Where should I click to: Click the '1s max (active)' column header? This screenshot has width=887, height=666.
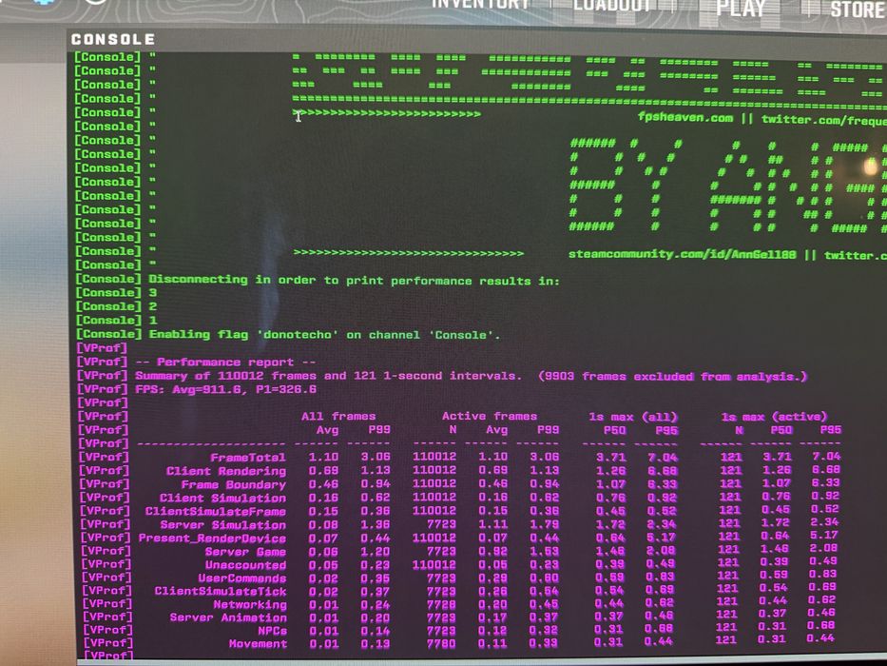tap(773, 417)
